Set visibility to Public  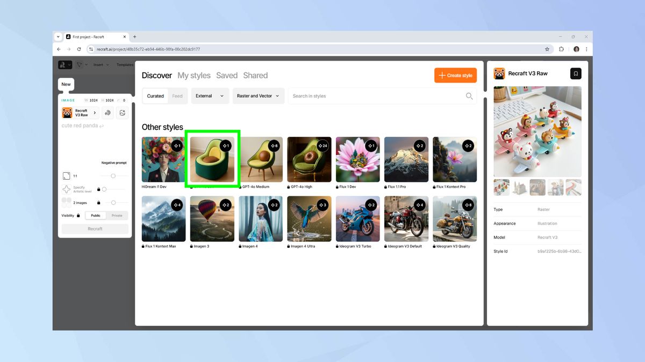point(96,216)
